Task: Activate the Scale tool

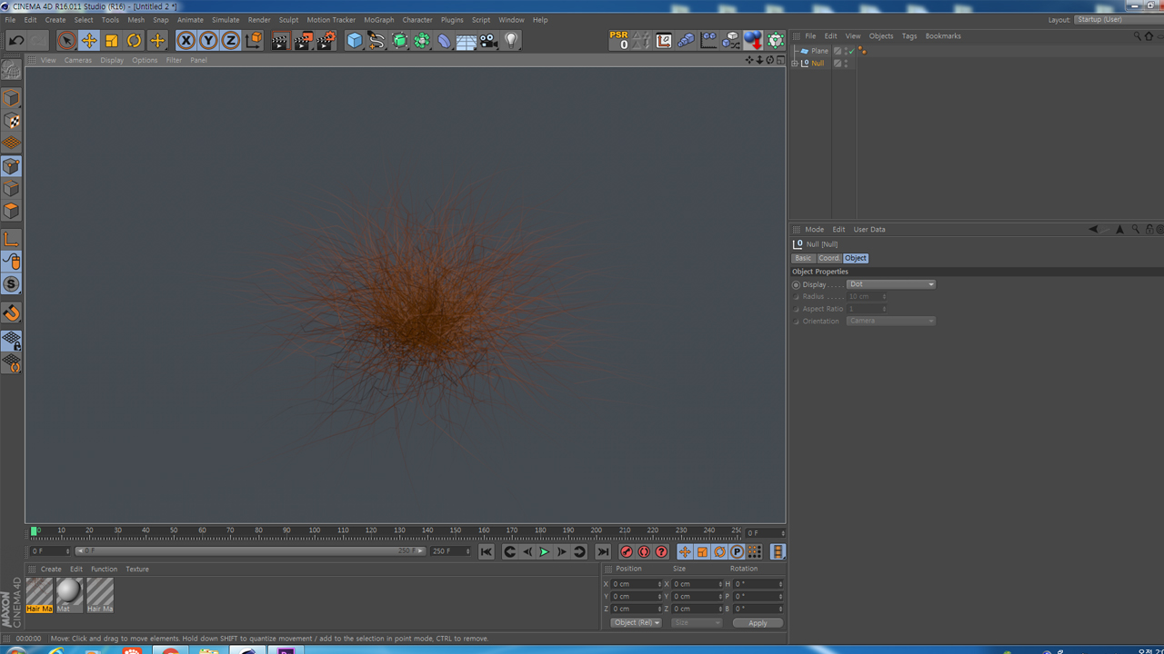Action: (x=112, y=40)
